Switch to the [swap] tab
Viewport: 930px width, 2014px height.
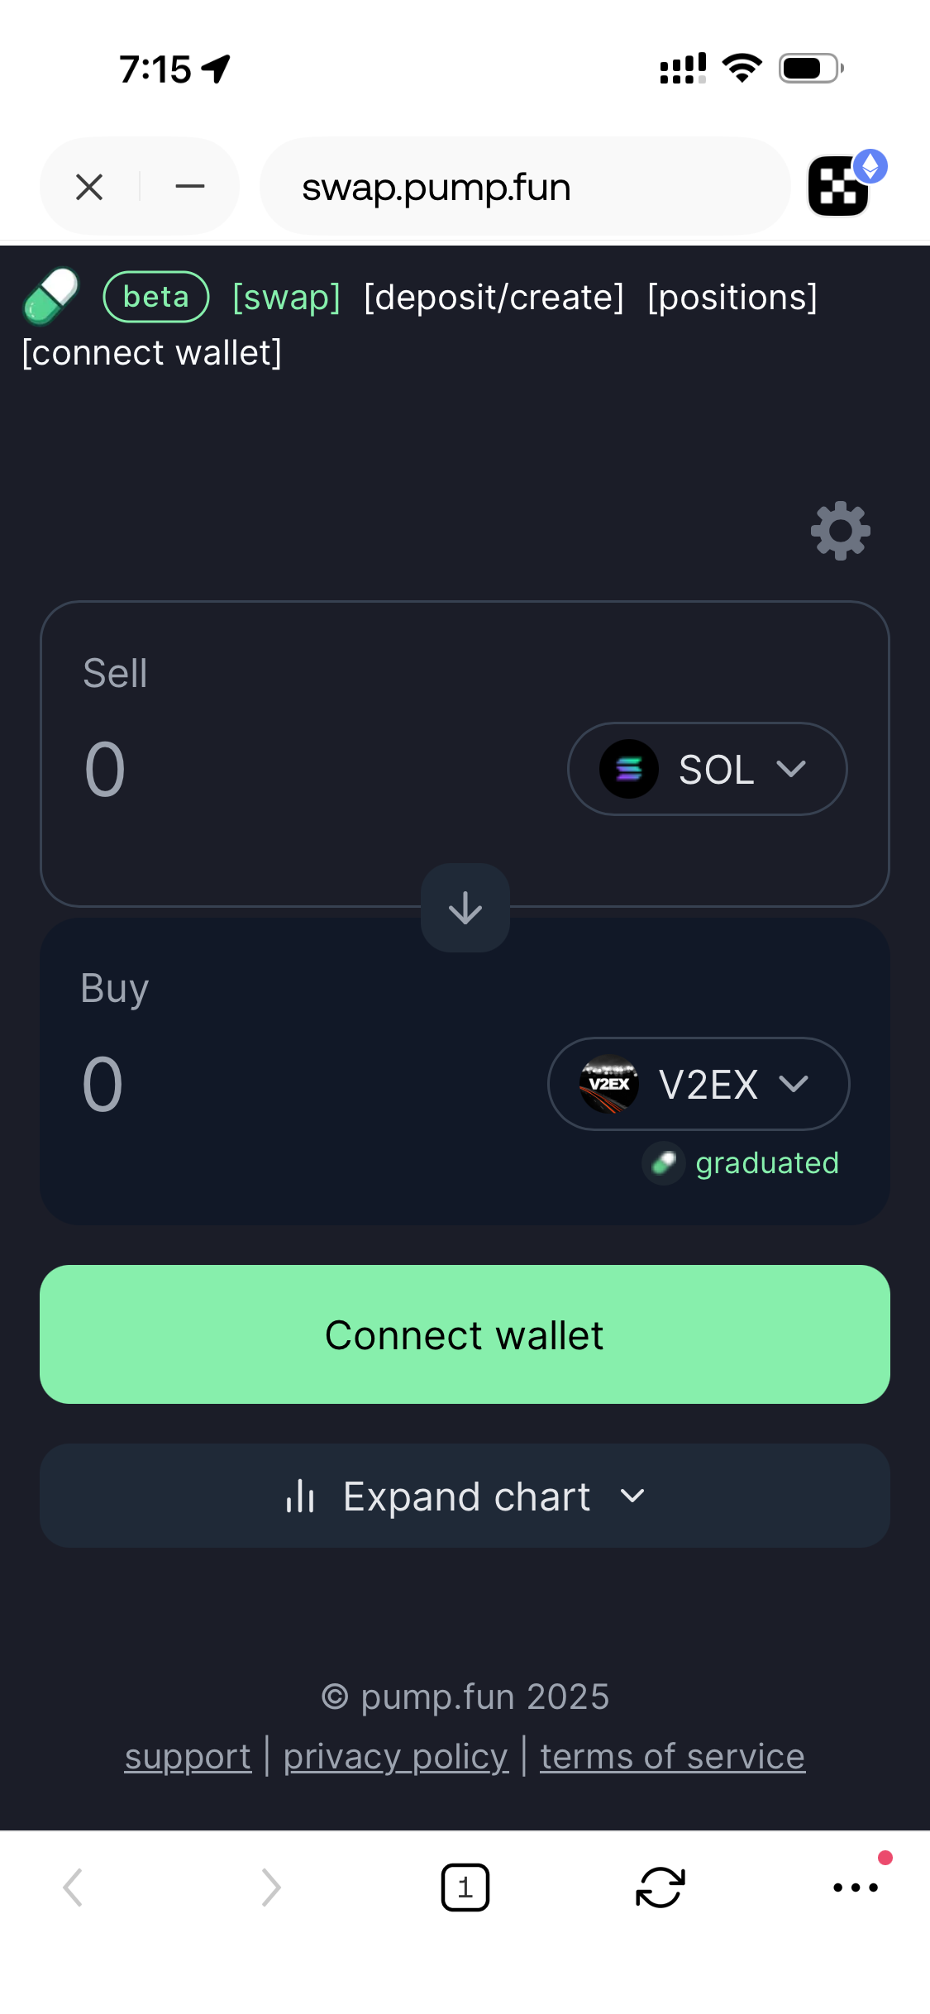coord(286,298)
